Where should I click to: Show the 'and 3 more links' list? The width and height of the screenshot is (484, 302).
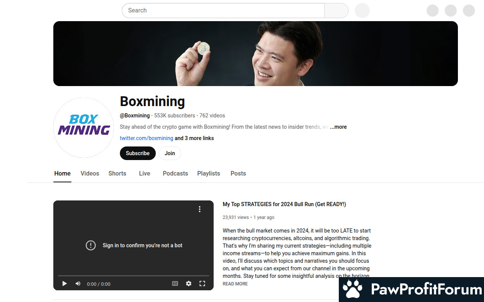point(194,138)
